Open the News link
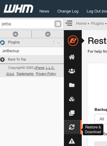 coord(44,11)
